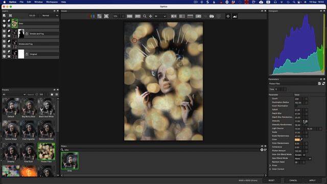Click the Orbs filter thumbnail in Filters panel
Screen dimensions: 327x184
pyautogui.click(x=69, y=160)
